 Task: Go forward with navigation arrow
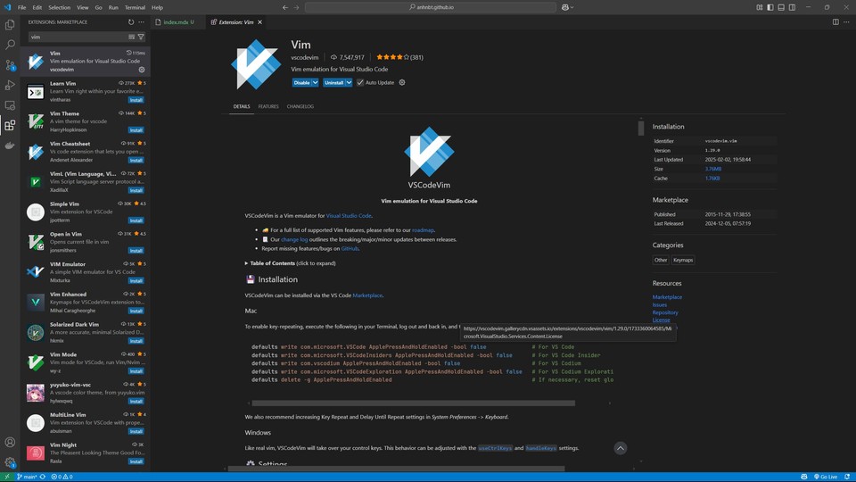(296, 8)
